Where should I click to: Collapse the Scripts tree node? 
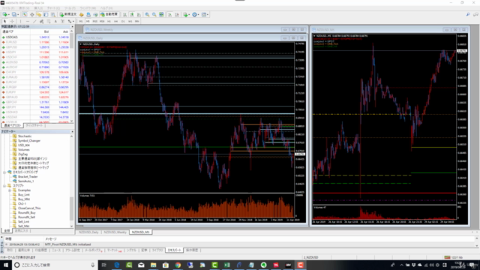pyautogui.click(x=4, y=186)
